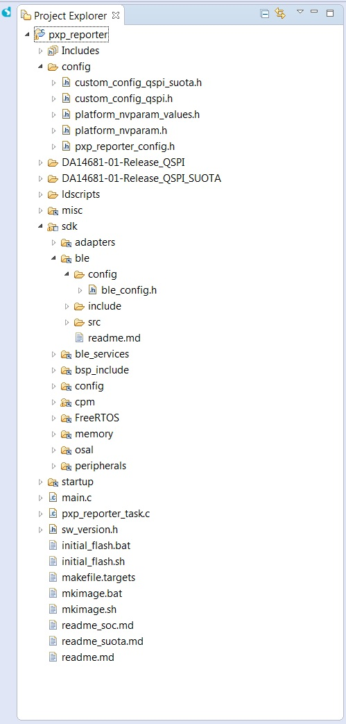
Task: Select makefile.targets file
Action: 98,578
